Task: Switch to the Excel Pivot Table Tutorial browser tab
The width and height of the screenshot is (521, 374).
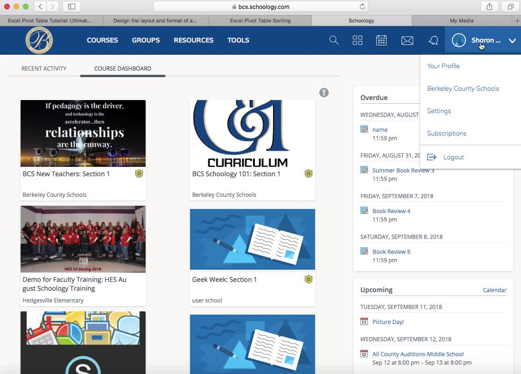Action: click(x=51, y=21)
